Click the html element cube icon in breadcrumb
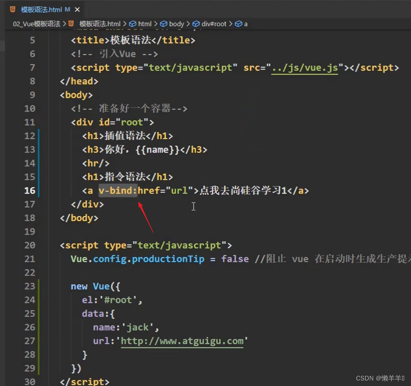Image resolution: width=411 pixels, height=386 pixels. tap(132, 24)
